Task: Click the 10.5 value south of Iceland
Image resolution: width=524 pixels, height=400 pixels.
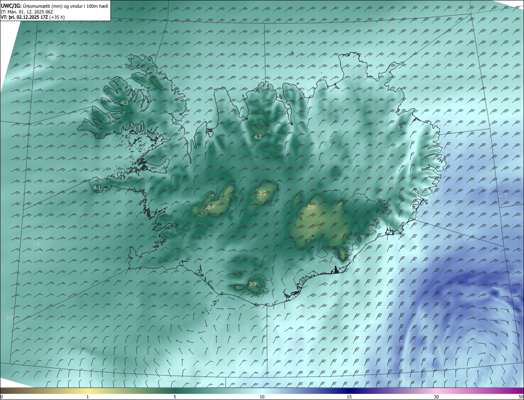Action: coord(298,344)
